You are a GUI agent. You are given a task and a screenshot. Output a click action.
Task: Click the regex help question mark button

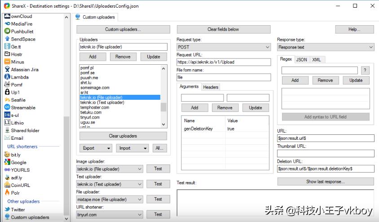click(x=365, y=71)
